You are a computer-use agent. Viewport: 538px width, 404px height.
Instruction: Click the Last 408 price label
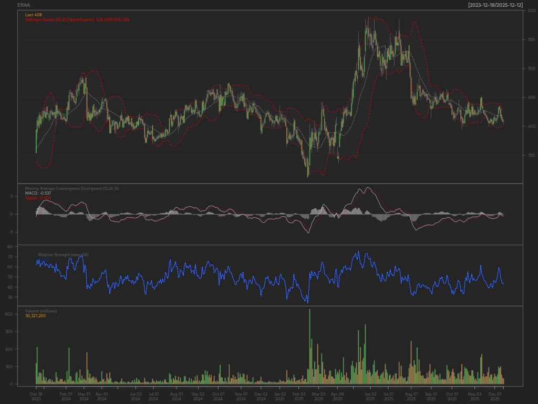coord(34,15)
